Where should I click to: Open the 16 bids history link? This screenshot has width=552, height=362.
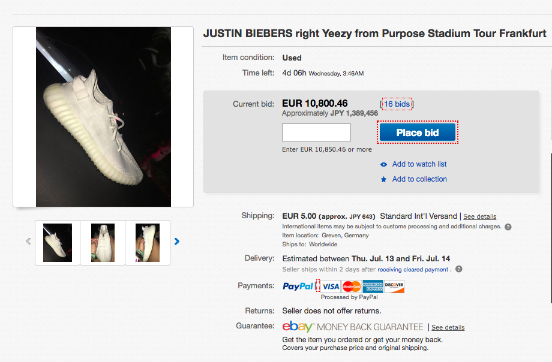397,104
